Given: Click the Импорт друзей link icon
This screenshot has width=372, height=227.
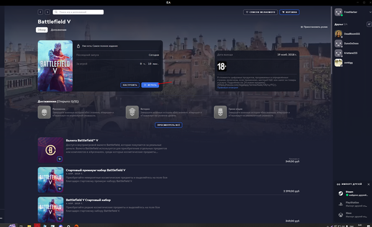Looking at the screenshot, I should pyautogui.click(x=338, y=184).
